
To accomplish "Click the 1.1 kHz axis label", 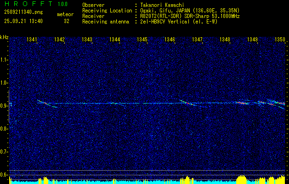I will click(x=4, y=60).
